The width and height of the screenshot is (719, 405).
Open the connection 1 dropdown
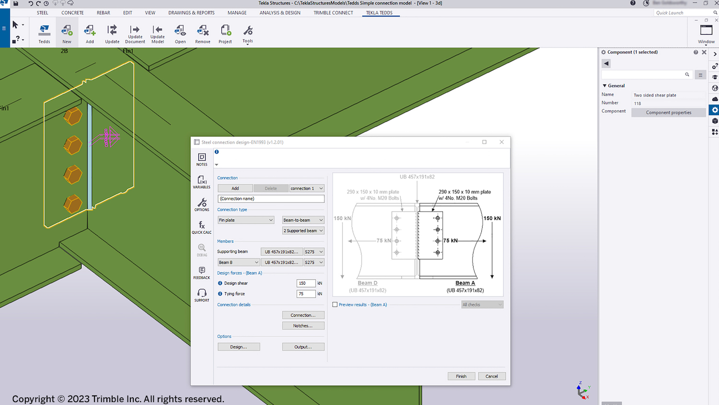(307, 188)
